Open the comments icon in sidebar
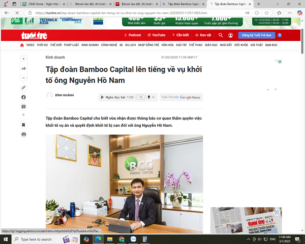This screenshot has width=305, height=244. (x=24, y=107)
